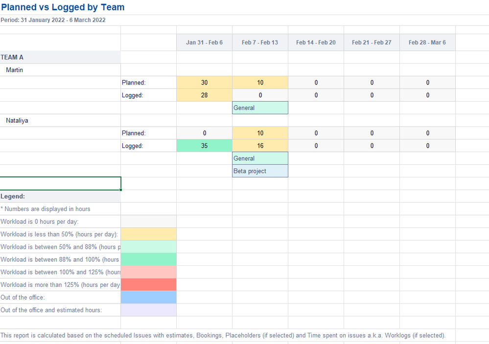Click the red more-than-125% swatch
The height and width of the screenshot is (344, 489).
(149, 285)
